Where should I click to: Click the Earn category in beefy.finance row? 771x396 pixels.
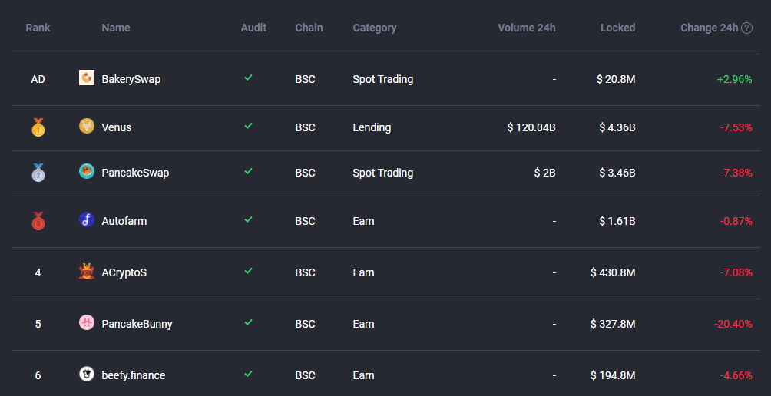[x=363, y=375]
